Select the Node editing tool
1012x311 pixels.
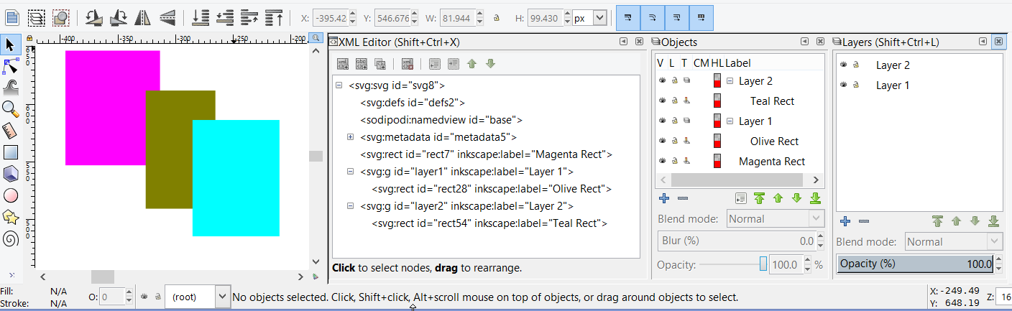point(11,66)
